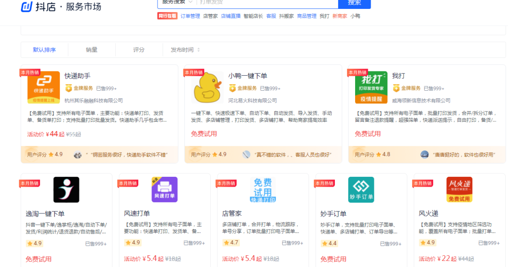Screen dimensions: 508x267
Task: Click the 4.9 star rating of 逸淘一键下单
Action: coord(34,243)
